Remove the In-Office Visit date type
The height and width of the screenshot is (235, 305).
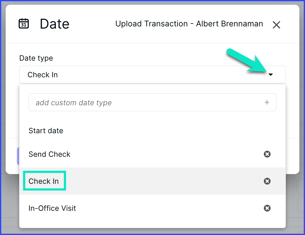click(x=267, y=208)
